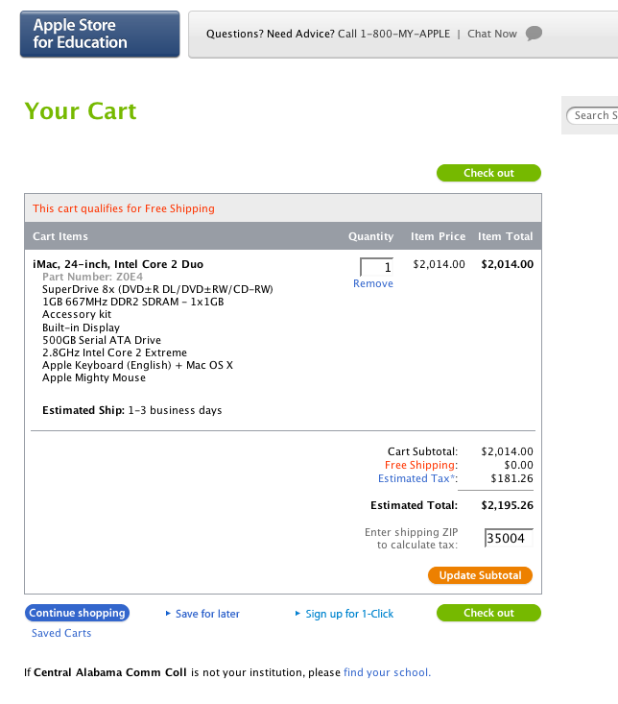Open the Saved Carts link
Viewport: 618px width, 704px height.
[x=61, y=633]
